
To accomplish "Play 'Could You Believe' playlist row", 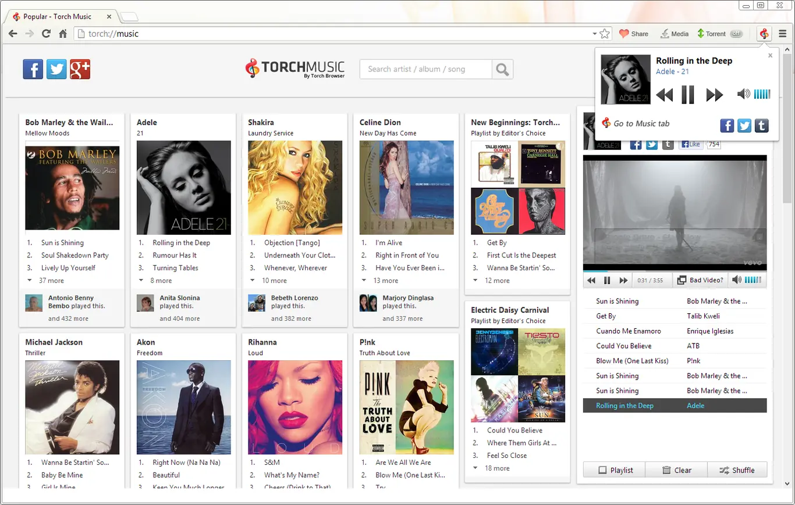I will tap(675, 346).
